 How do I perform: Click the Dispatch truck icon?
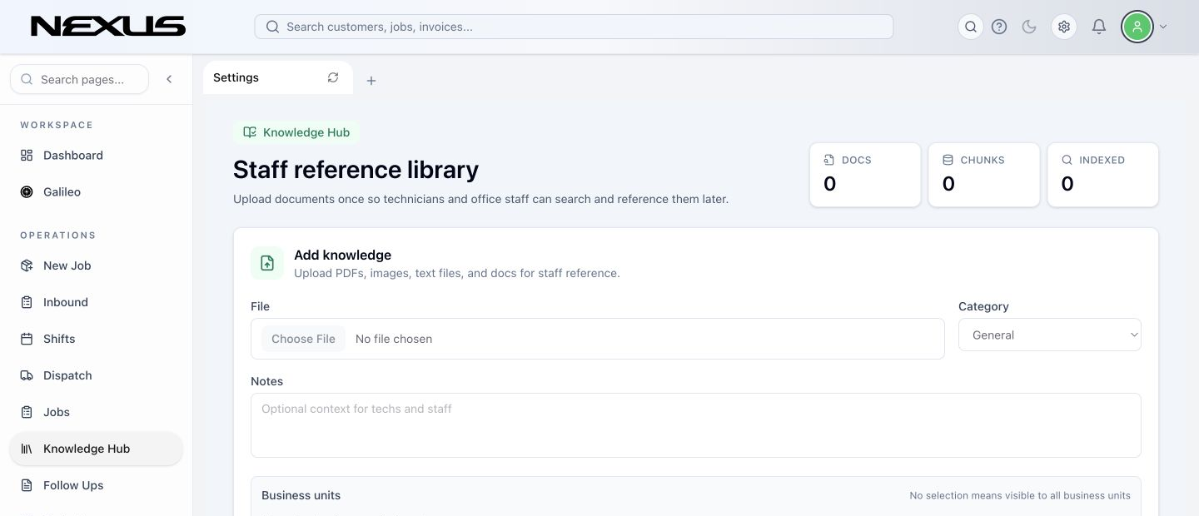pos(27,375)
